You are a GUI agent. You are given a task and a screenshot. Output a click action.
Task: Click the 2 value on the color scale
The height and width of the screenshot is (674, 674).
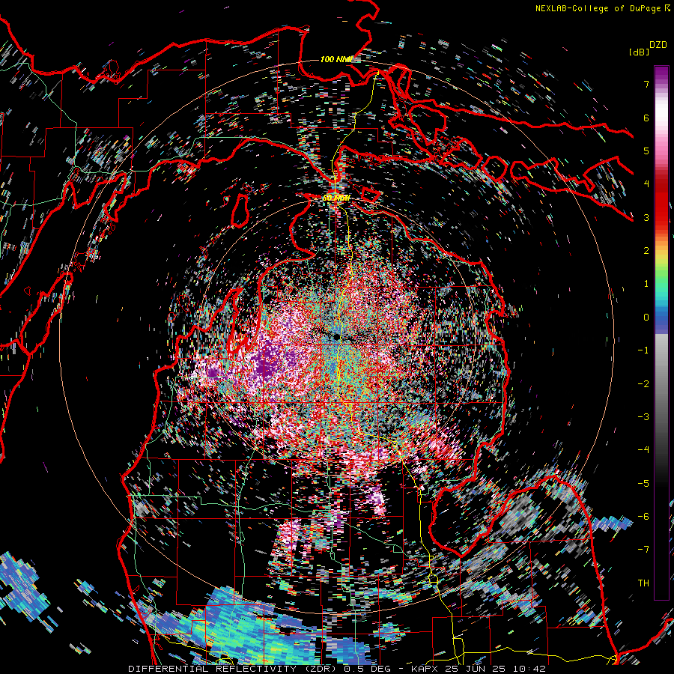tap(646, 251)
